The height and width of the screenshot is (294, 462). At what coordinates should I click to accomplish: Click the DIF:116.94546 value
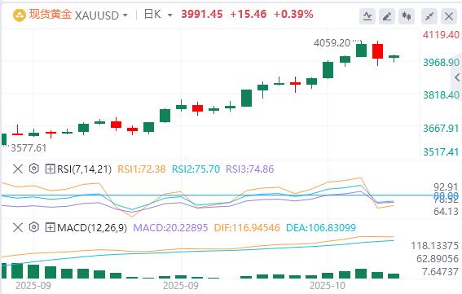click(x=247, y=228)
